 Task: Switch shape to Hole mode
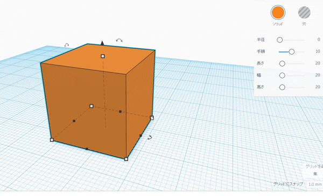[x=304, y=12]
